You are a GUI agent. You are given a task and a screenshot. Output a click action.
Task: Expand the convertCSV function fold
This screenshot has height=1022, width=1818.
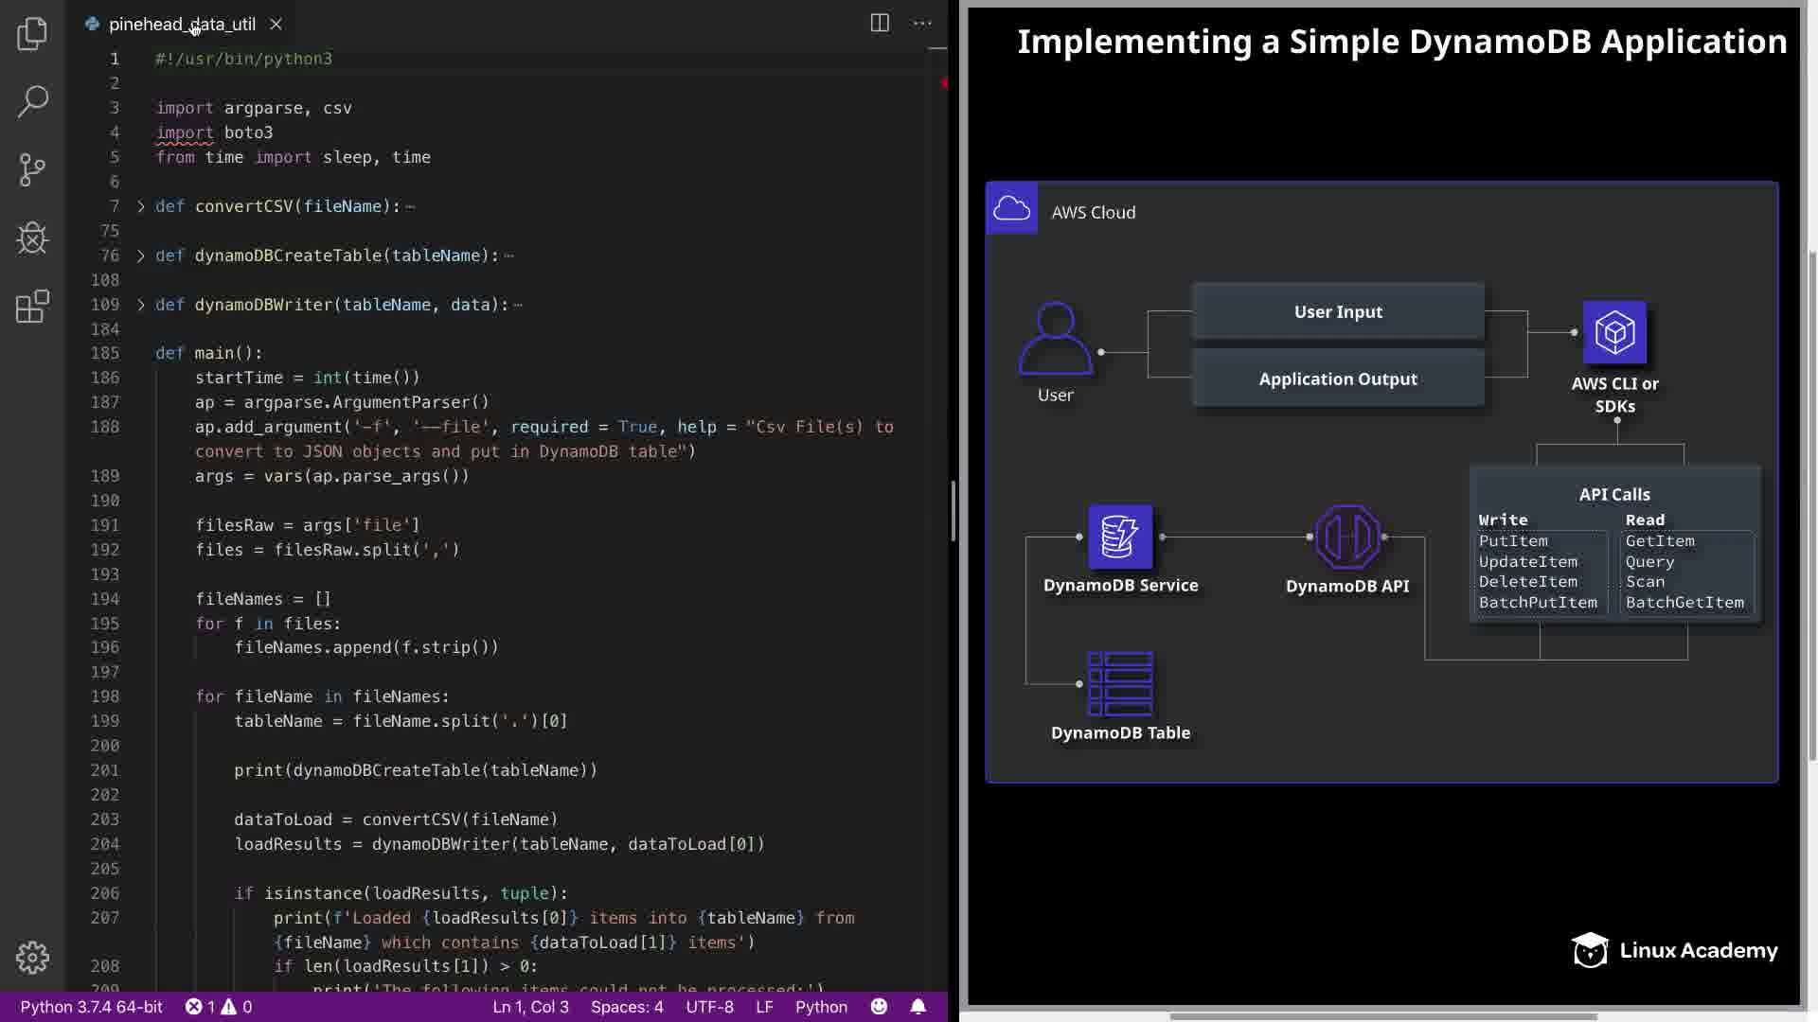point(141,206)
